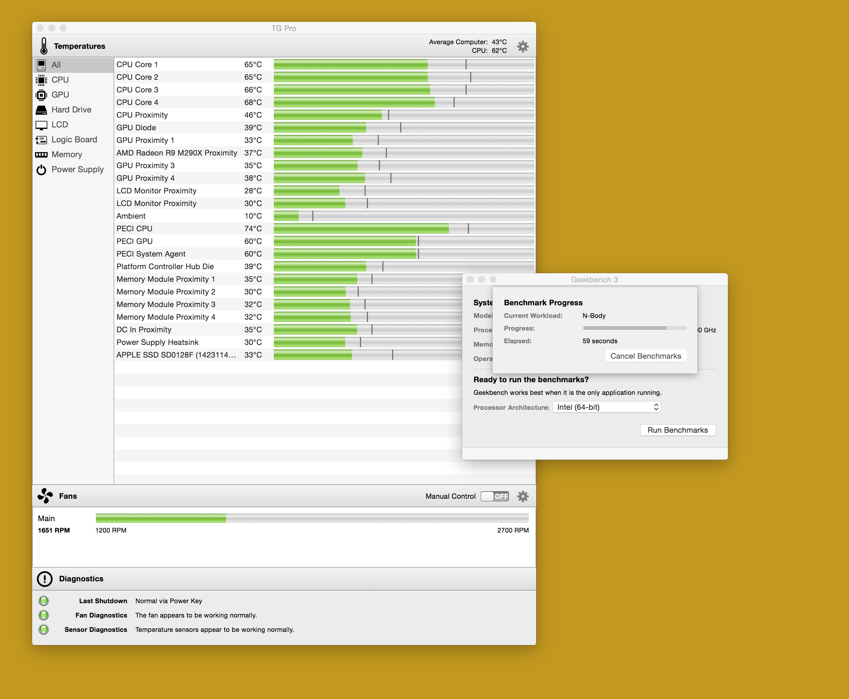The height and width of the screenshot is (699, 849).
Task: Select the Logic Board label in the sidebar
Action: [74, 139]
